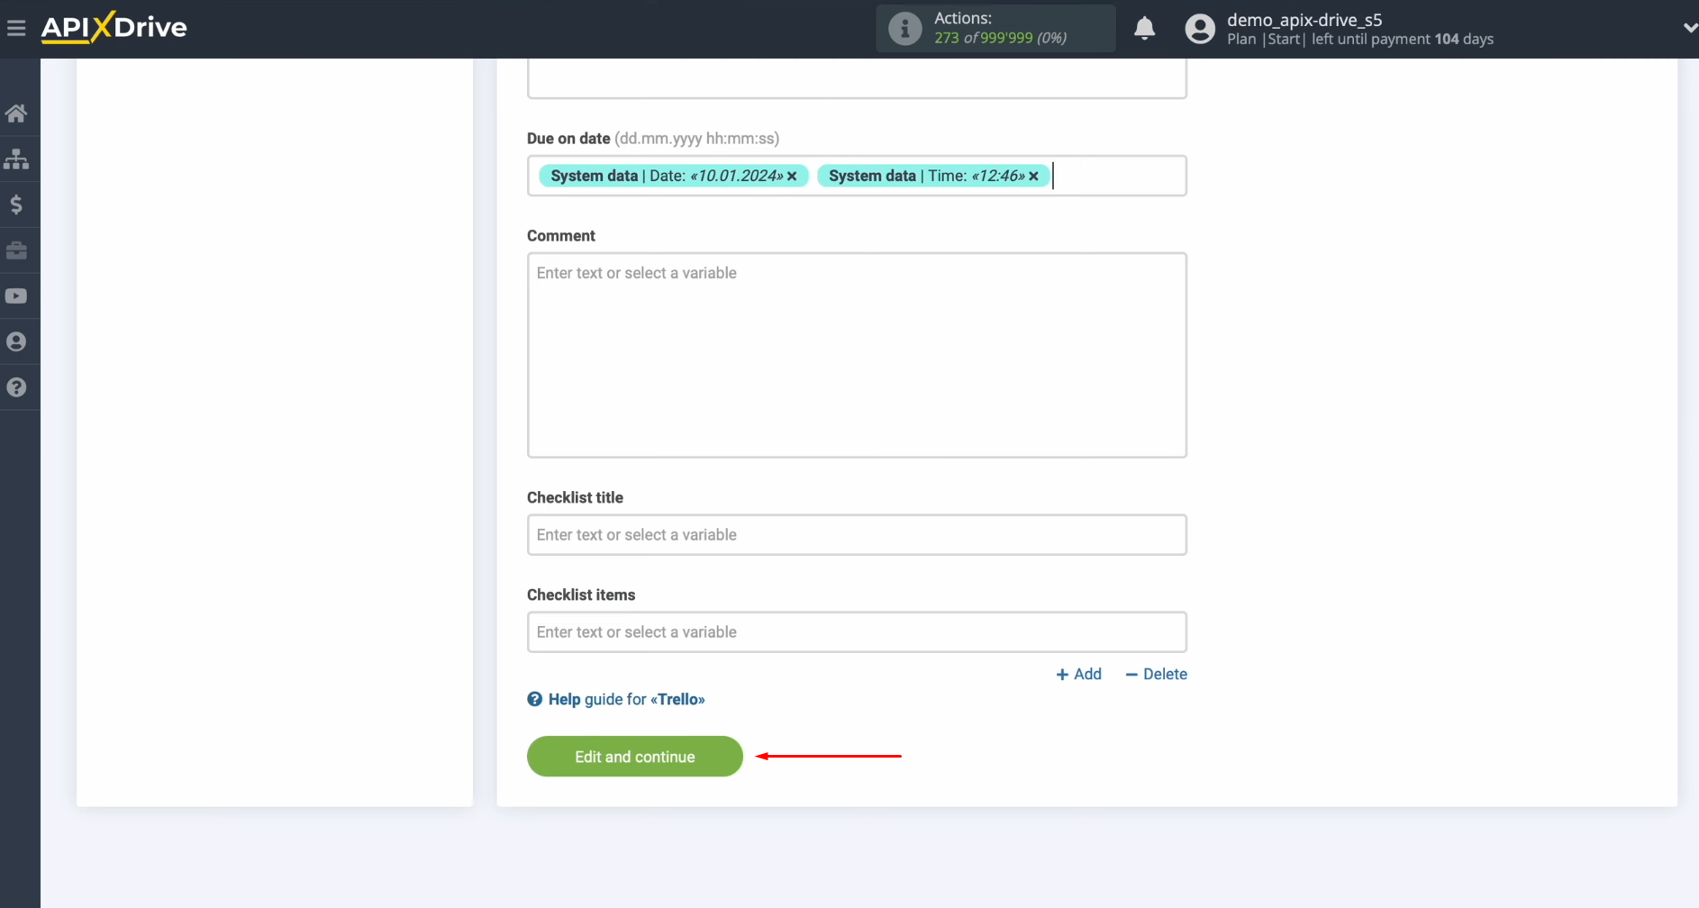
Task: Add another checklist item with Add
Action: coord(1078,674)
